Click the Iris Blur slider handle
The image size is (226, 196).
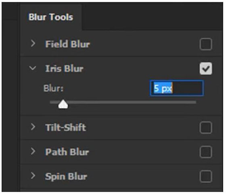[x=63, y=104]
